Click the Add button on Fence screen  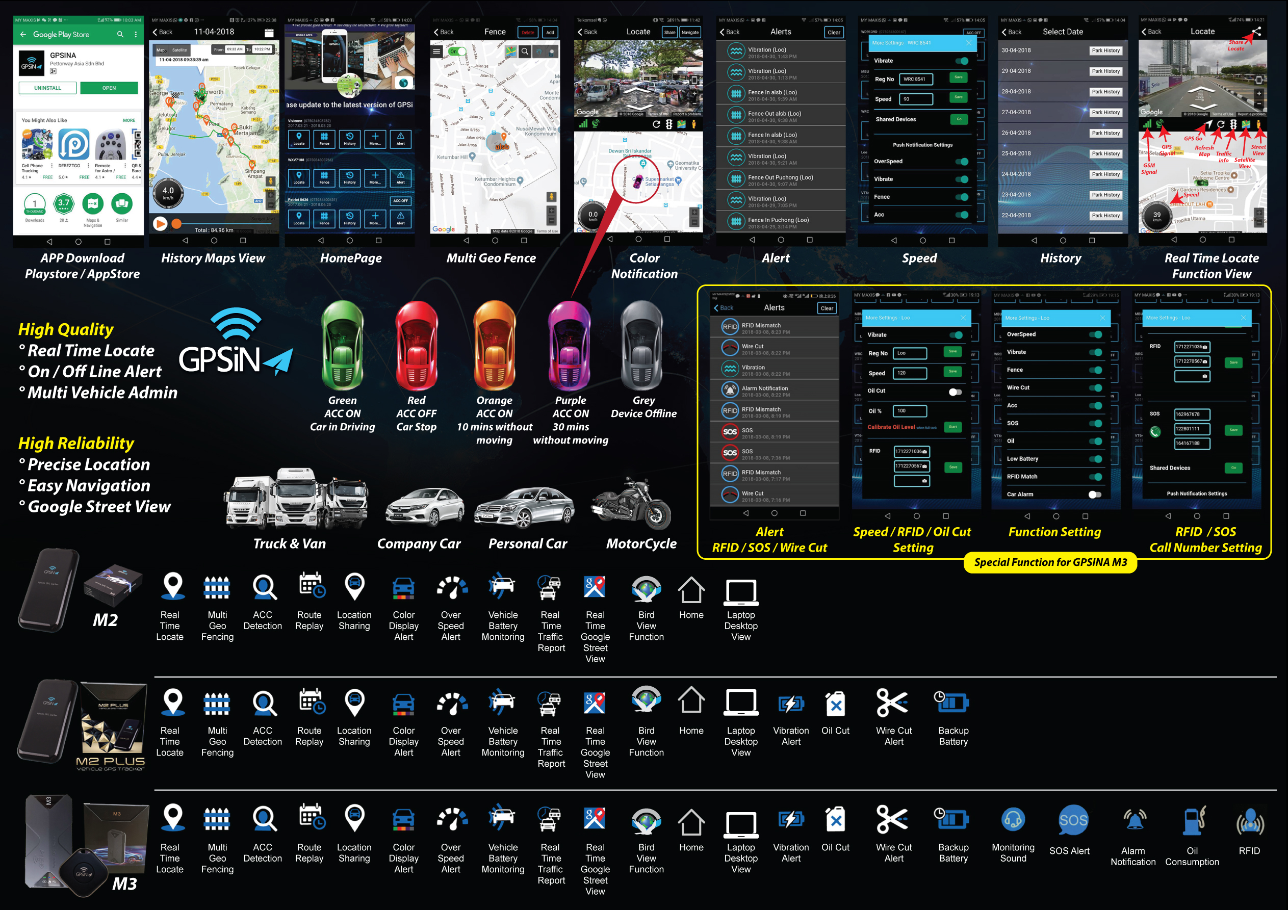coord(550,33)
